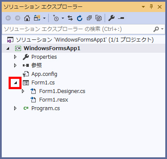
Task: Expand the 参照 references node
Action: pos(15,66)
